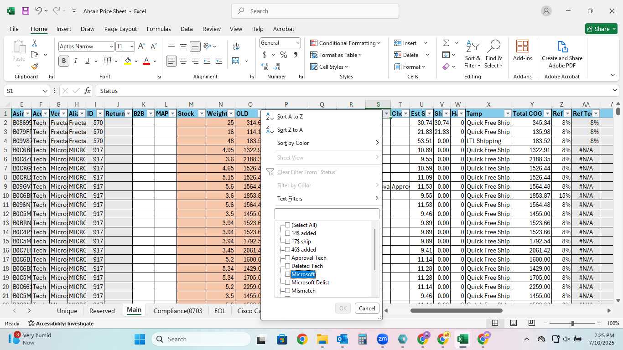This screenshot has width=623, height=350.
Task: Open File Explorer from taskbar
Action: tap(322, 339)
